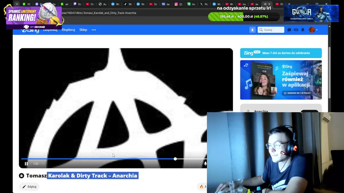Click the lock icon beside the song title
Viewport: 344px width, 193px height.
point(21,176)
